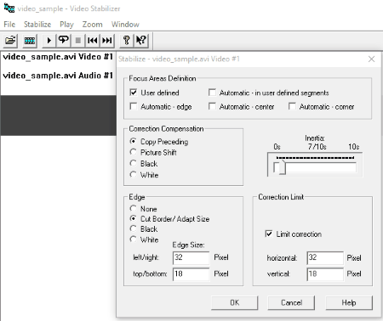This screenshot has height=321, width=383.
Task: Stop playback with the square stop icon
Action: [x=78, y=41]
